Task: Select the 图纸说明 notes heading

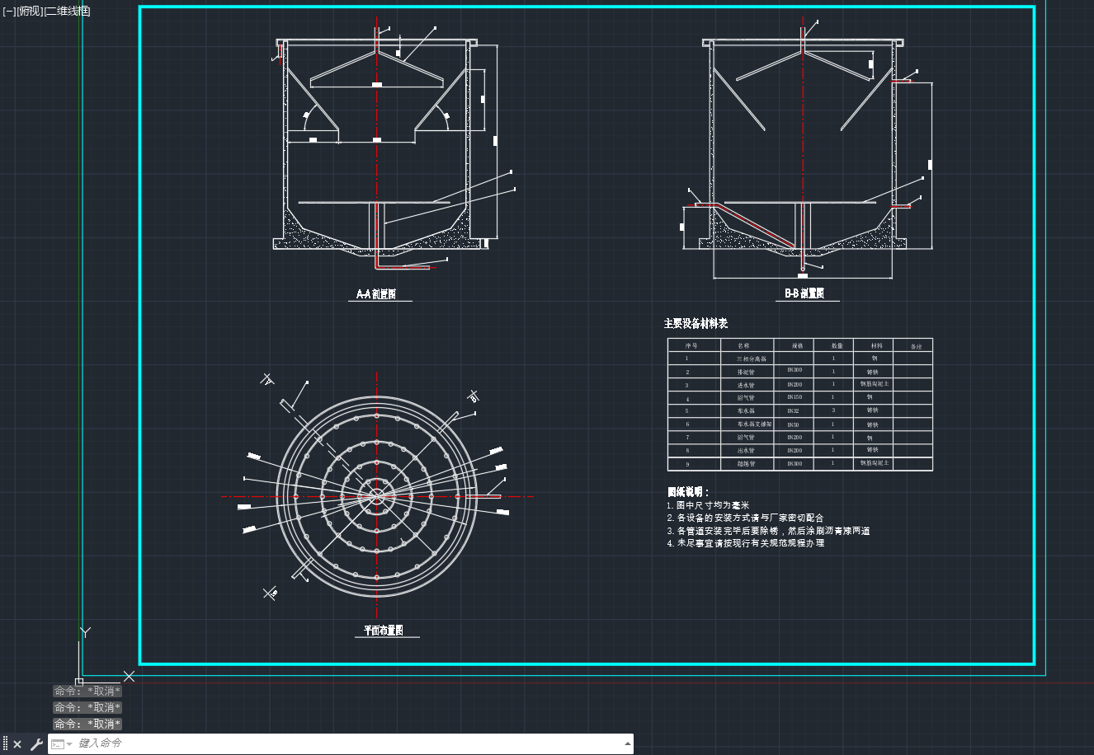Action: click(x=688, y=492)
